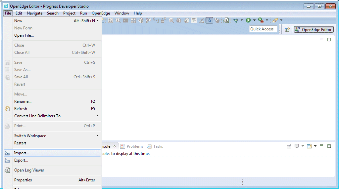
Task: Open the New submenu
Action: (x=52, y=21)
